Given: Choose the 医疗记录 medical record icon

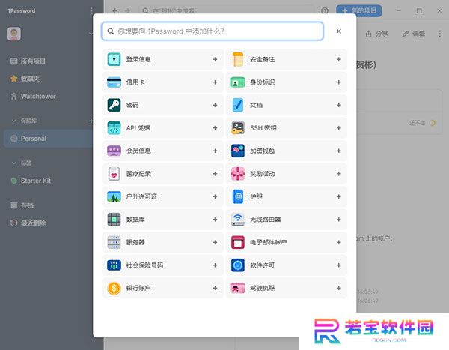Looking at the screenshot, I should coord(114,174).
